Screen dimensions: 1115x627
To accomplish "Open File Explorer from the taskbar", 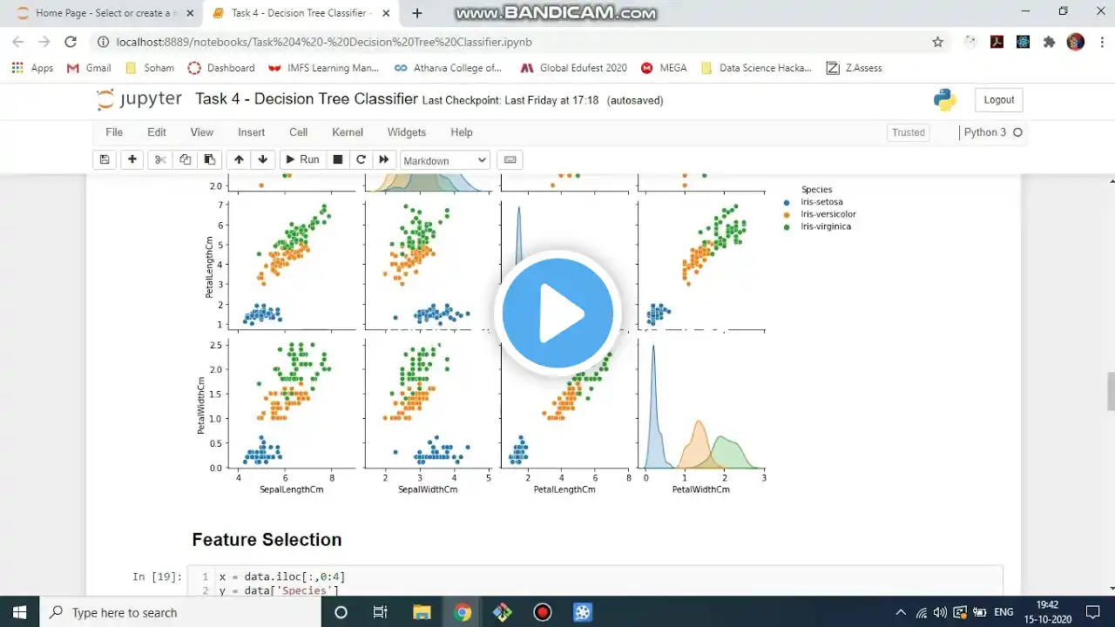I will 422,612.
